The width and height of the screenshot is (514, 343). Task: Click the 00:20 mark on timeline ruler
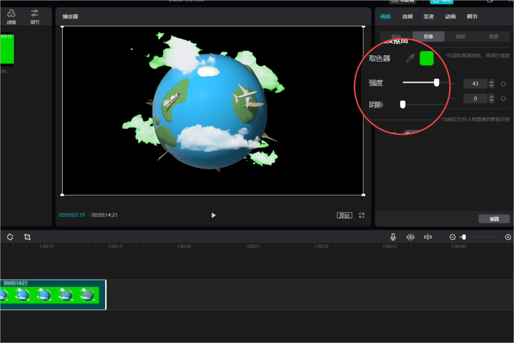pos(185,246)
